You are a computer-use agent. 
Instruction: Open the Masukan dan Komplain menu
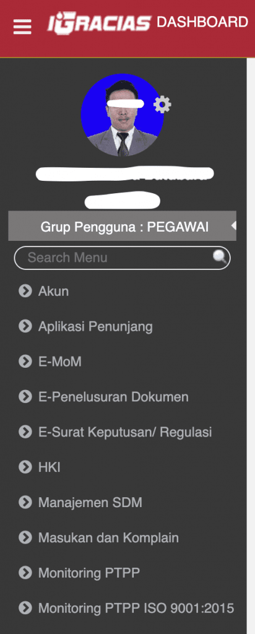(108, 538)
